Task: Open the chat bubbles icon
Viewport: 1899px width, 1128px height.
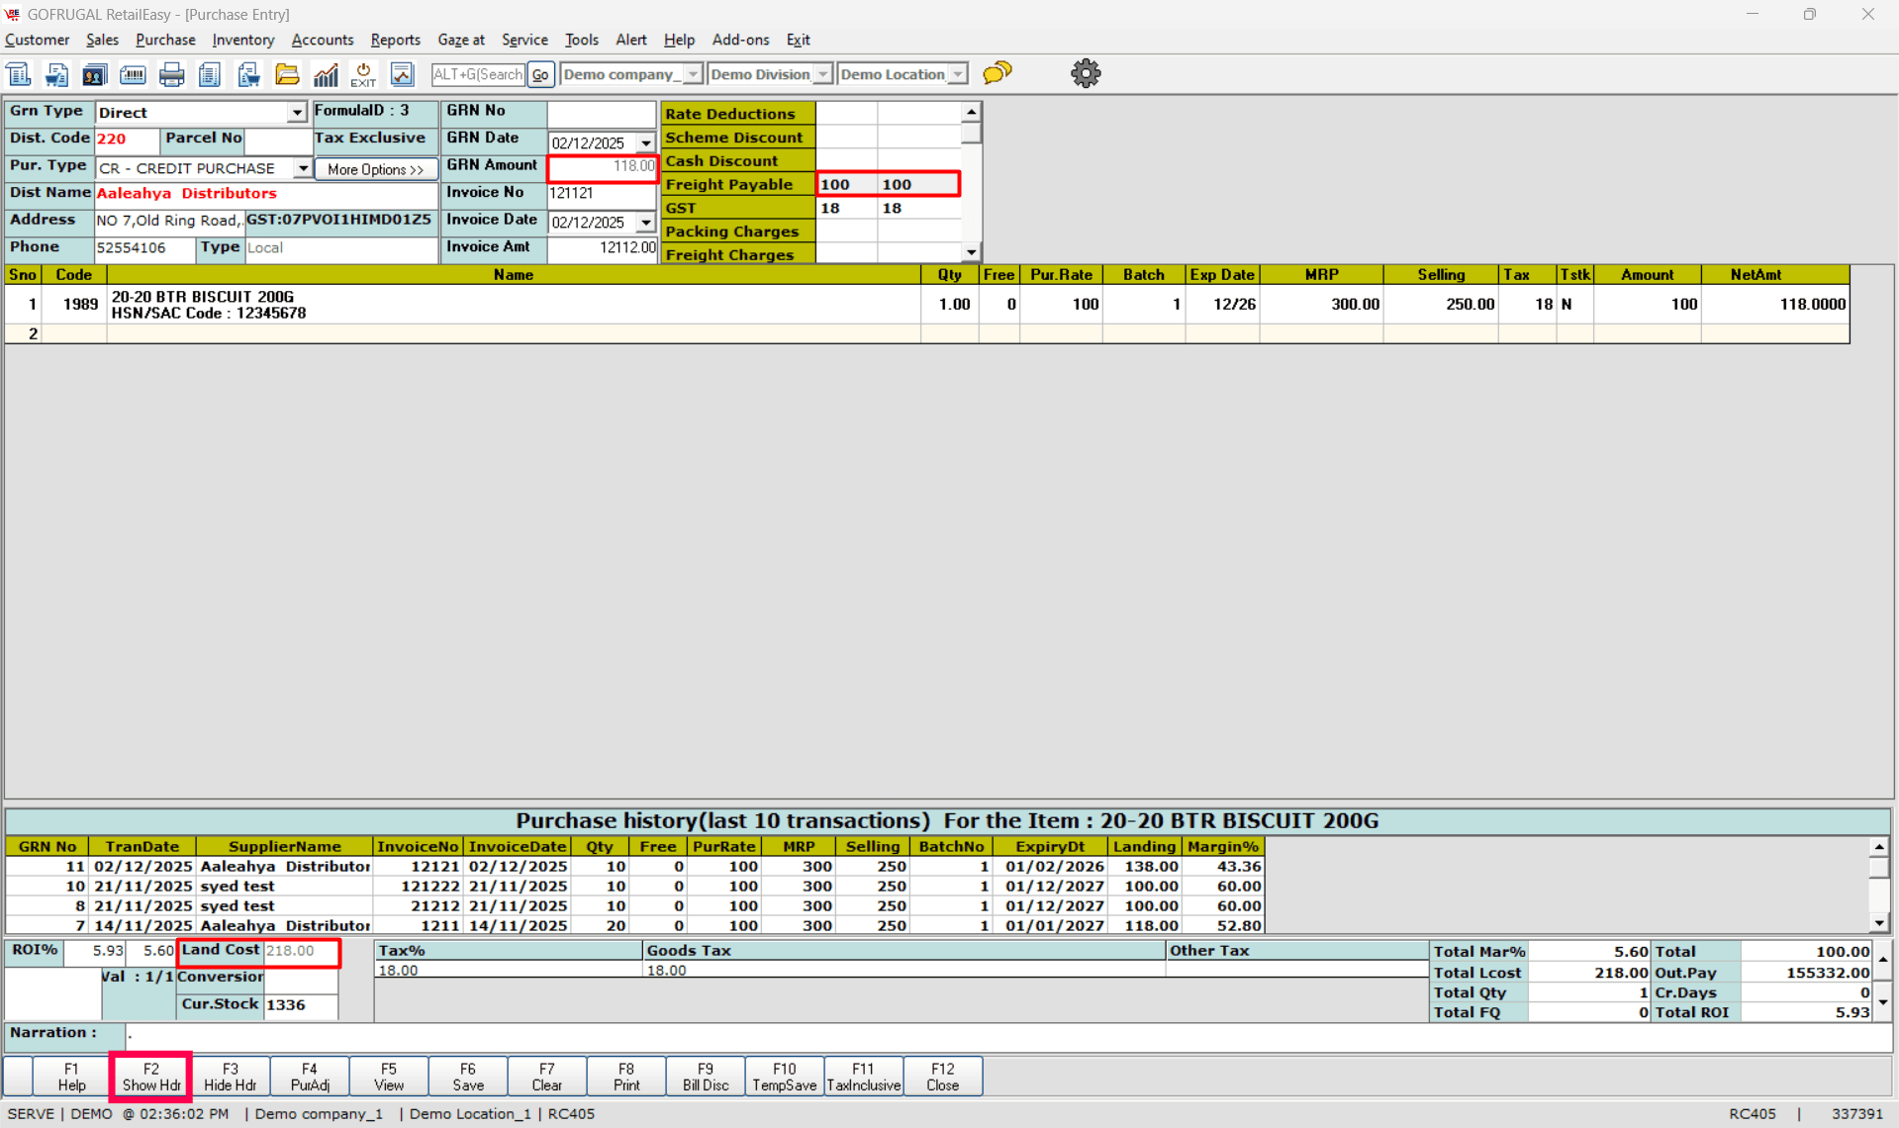Action: (x=997, y=73)
